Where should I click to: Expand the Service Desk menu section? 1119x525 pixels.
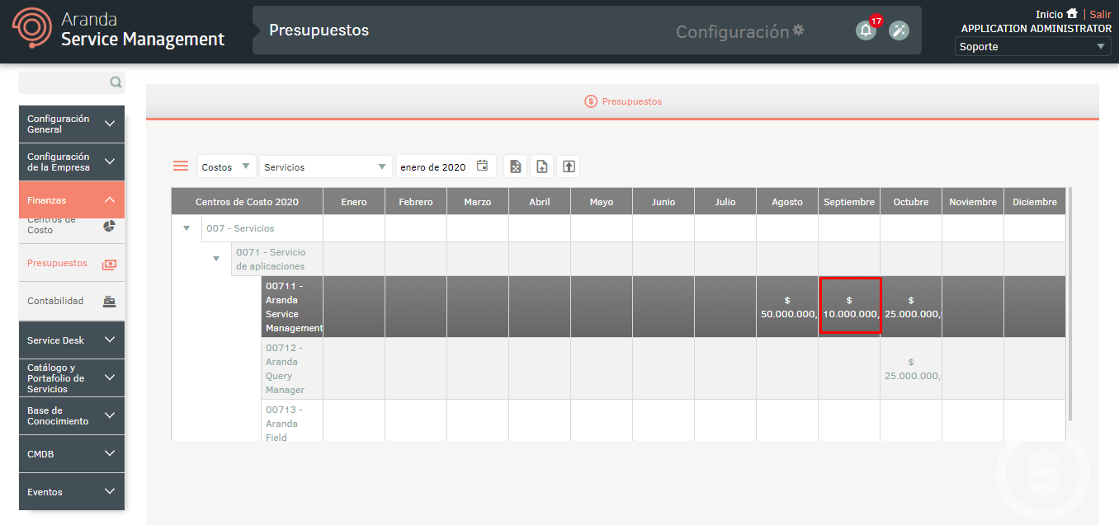[x=72, y=340]
